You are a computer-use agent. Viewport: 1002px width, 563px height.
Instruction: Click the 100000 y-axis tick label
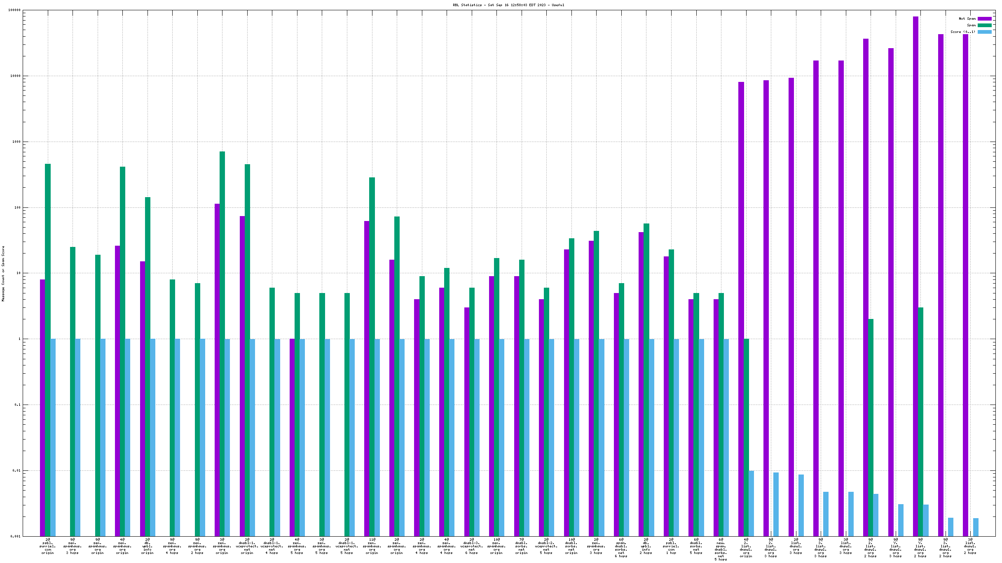pyautogui.click(x=14, y=10)
